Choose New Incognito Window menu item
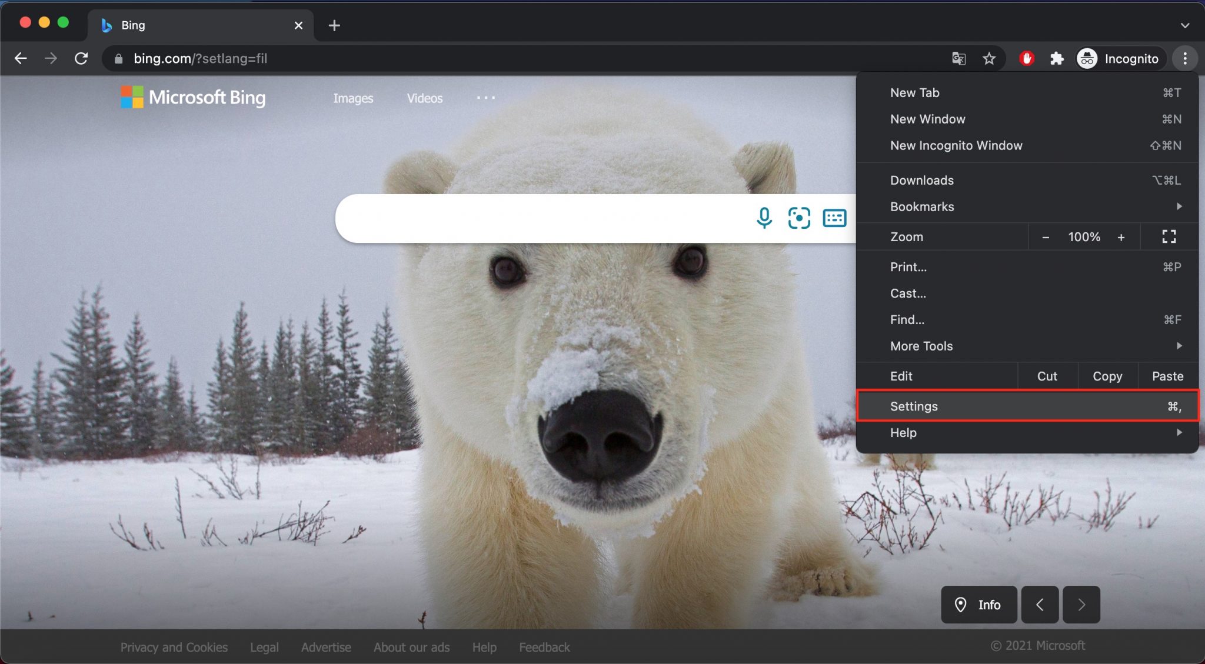Image resolution: width=1205 pixels, height=664 pixels. point(956,145)
